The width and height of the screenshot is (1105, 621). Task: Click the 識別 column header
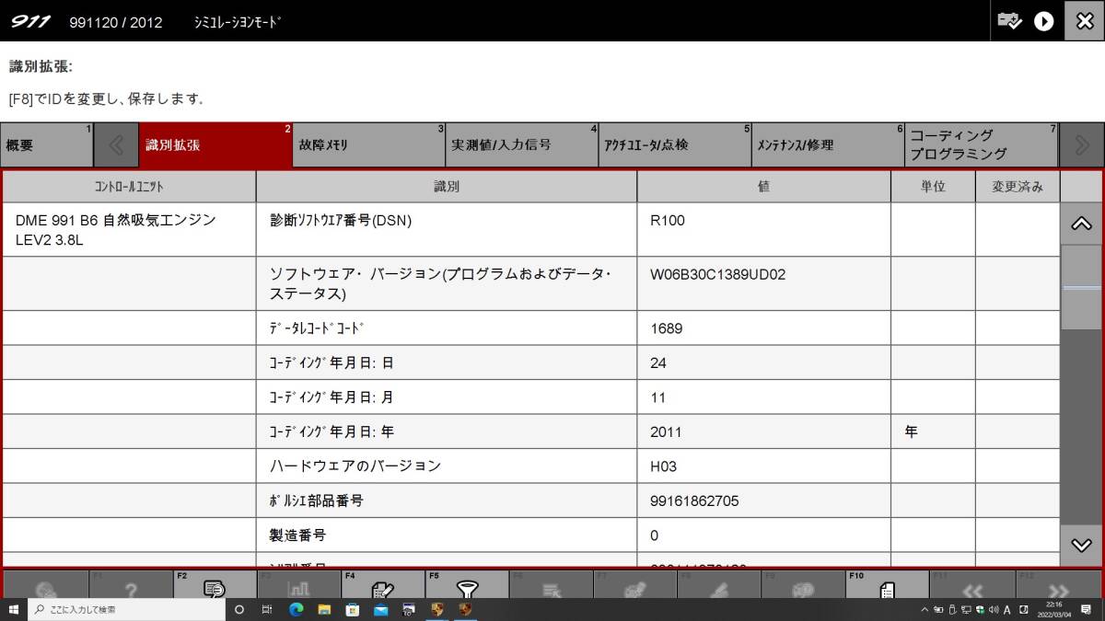pyautogui.click(x=447, y=187)
